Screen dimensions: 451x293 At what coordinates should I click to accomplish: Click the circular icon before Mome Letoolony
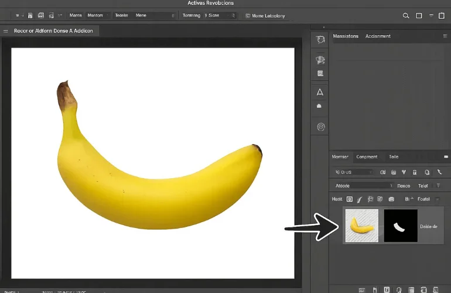pyautogui.click(x=248, y=16)
